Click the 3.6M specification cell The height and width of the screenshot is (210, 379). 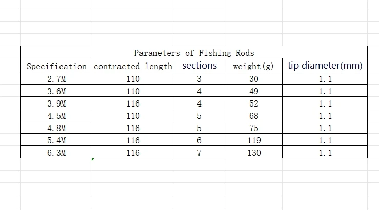56,91
